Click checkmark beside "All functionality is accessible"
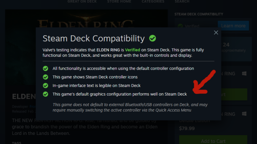 tap(45, 69)
